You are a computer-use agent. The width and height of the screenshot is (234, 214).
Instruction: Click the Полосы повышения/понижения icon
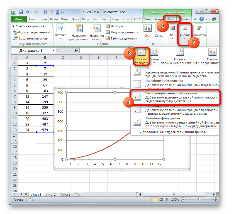pyautogui.click(x=180, y=52)
